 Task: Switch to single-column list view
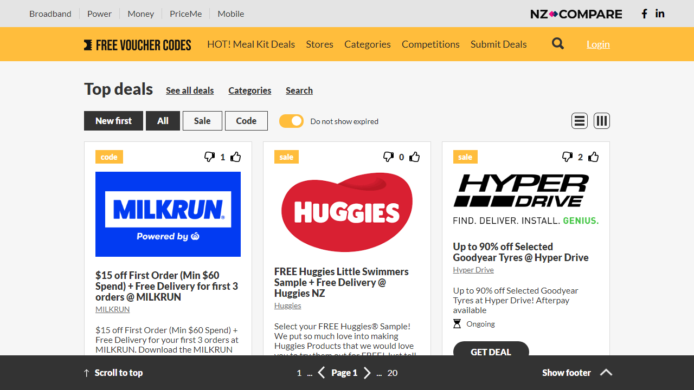tap(579, 120)
